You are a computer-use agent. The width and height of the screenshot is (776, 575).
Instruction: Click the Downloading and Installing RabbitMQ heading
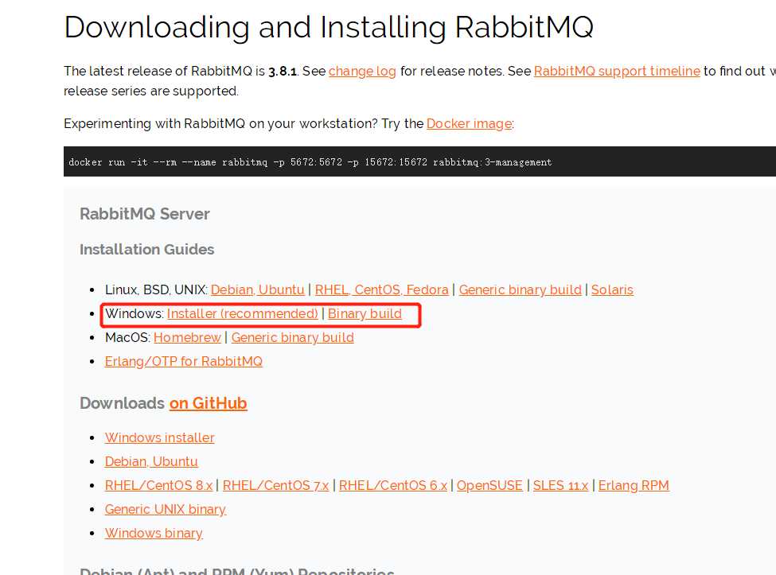pos(329,27)
